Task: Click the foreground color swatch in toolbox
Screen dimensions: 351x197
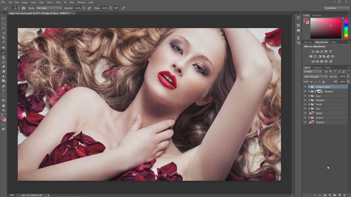Action: [2, 118]
